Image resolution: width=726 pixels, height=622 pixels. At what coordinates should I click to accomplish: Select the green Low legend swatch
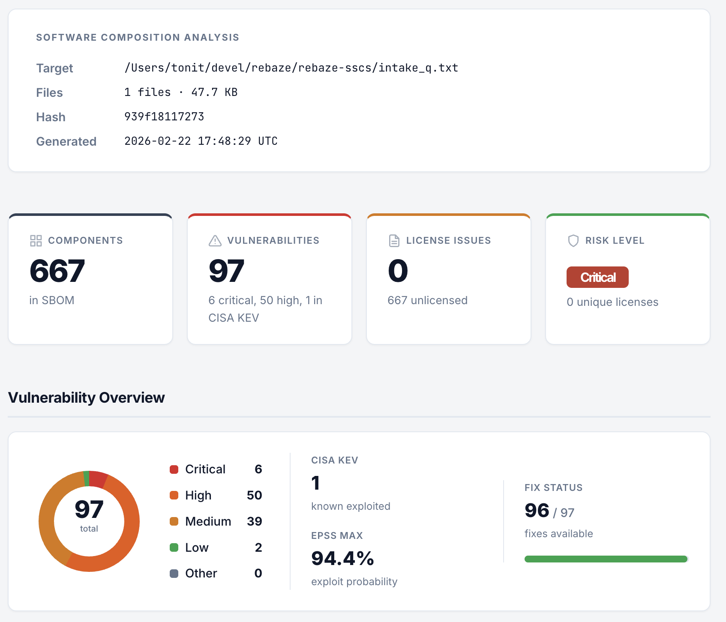pos(174,547)
